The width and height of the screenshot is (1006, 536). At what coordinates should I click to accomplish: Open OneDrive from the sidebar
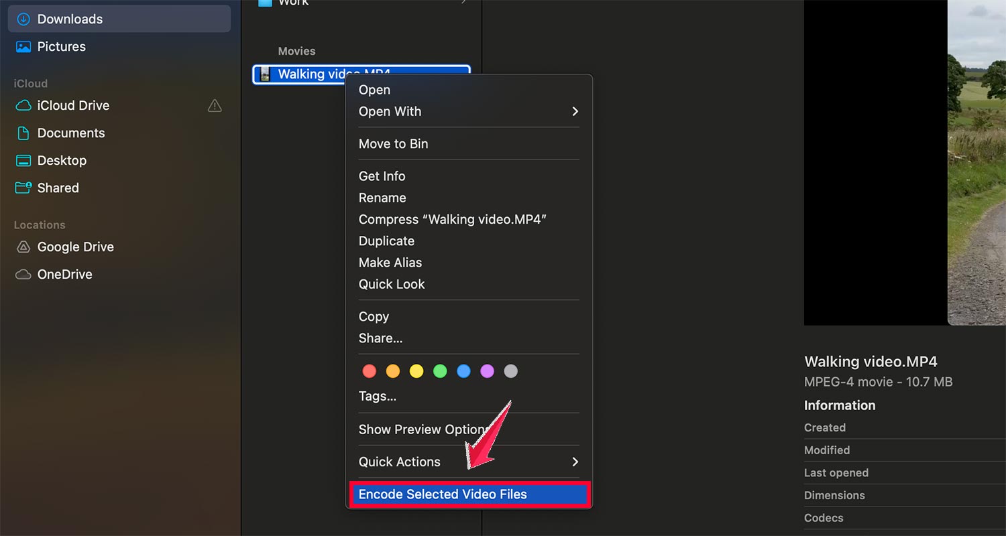point(22,274)
